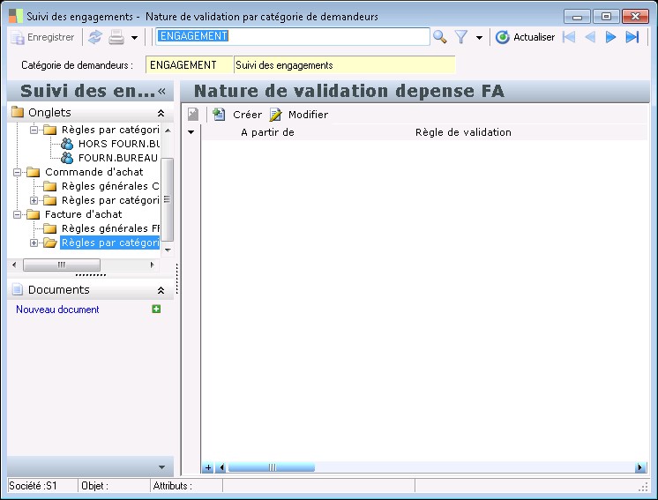Click the application icon in title bar
This screenshot has height=500, width=658.
pos(16,17)
